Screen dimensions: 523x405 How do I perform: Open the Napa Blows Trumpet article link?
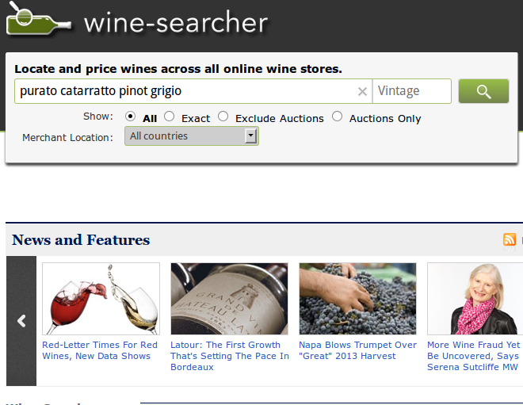point(357,350)
